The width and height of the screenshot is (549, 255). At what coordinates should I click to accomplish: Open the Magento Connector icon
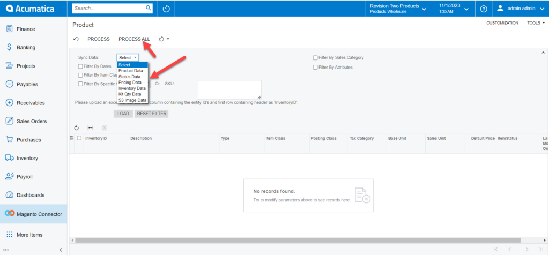coord(10,214)
